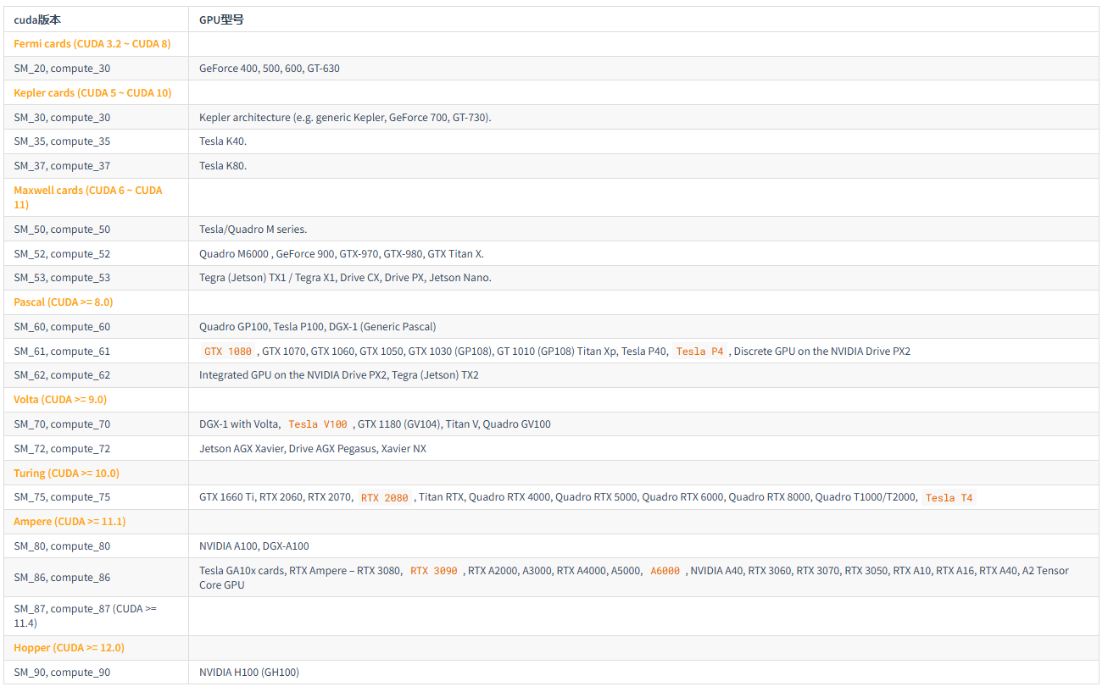The width and height of the screenshot is (1108, 692).
Task: Click the "SM_52, compute_52" cell
Action: [96, 254]
